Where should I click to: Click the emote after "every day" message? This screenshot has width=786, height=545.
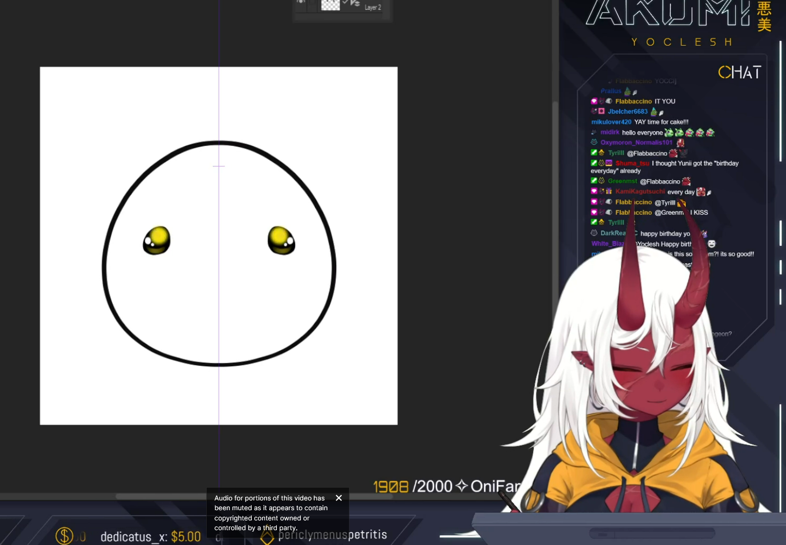tap(701, 192)
